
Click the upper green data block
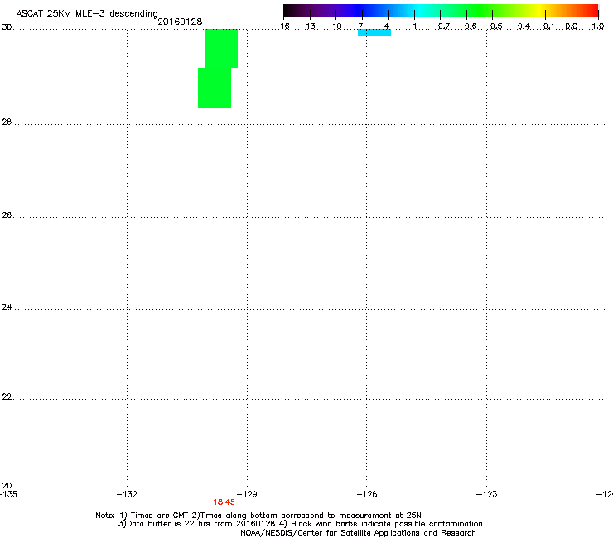click(x=221, y=49)
